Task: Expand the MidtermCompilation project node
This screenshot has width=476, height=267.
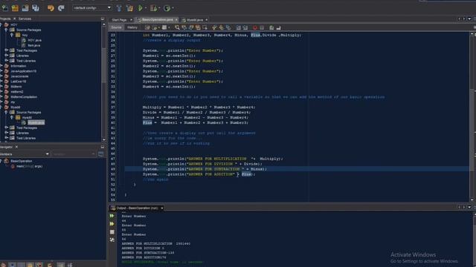Action: click(x=1, y=96)
